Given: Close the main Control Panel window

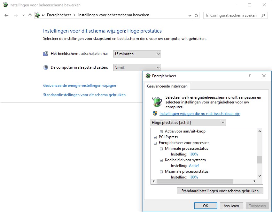Looking at the screenshot, I should (x=264, y=5).
